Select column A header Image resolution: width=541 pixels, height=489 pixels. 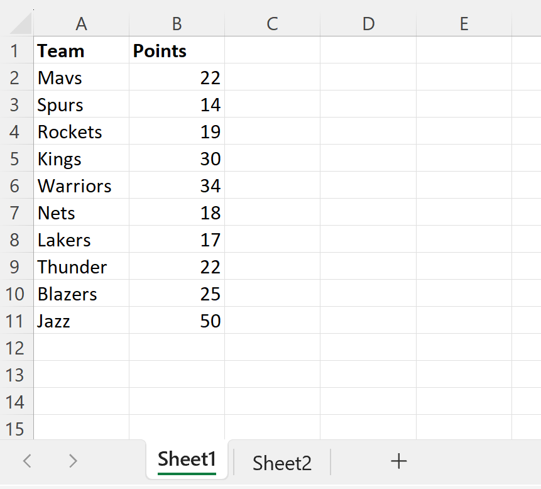[81, 23]
